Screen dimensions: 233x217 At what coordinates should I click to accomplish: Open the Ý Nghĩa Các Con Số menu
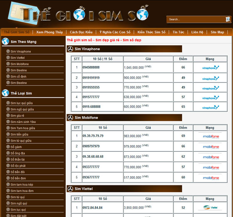tap(115, 32)
